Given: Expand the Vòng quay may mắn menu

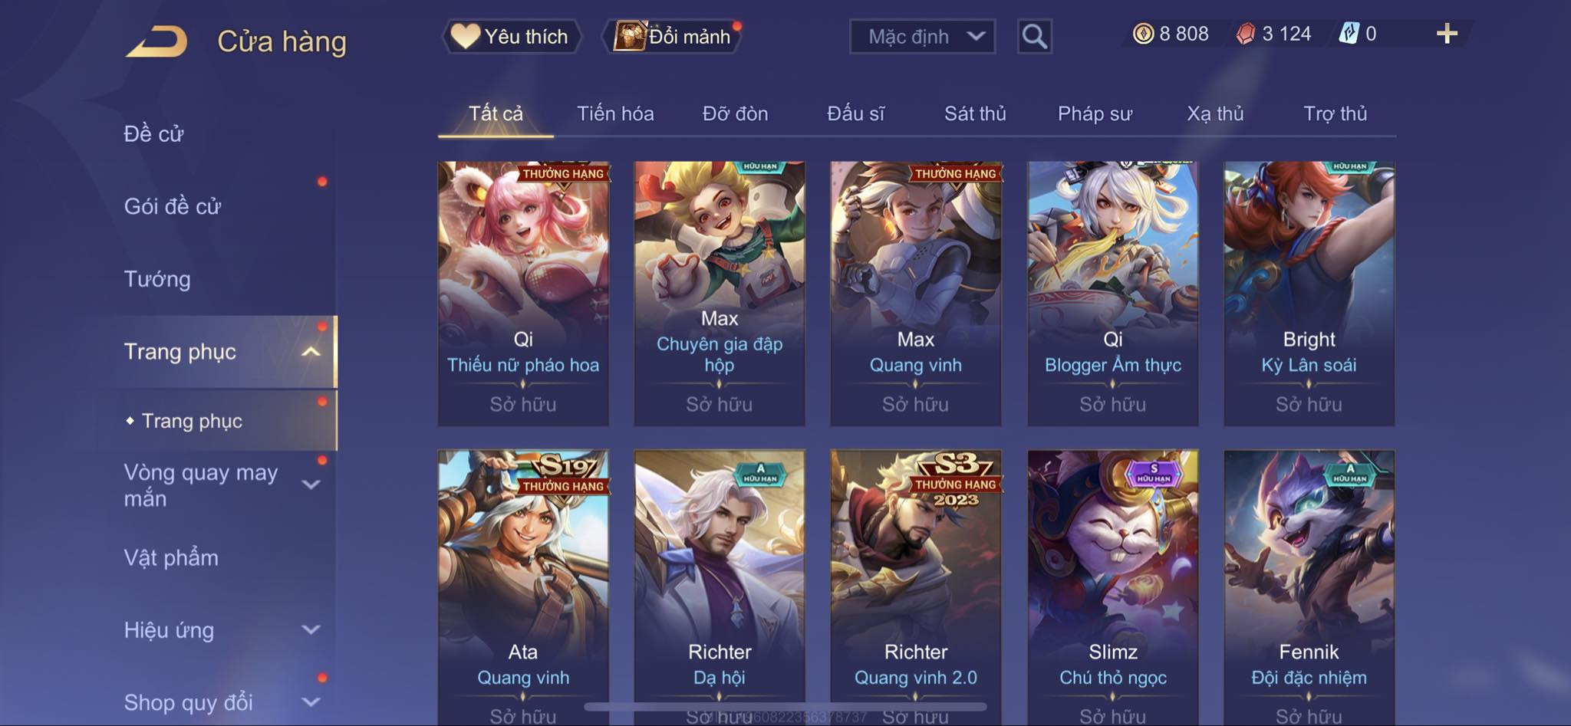Looking at the screenshot, I should pyautogui.click(x=311, y=485).
